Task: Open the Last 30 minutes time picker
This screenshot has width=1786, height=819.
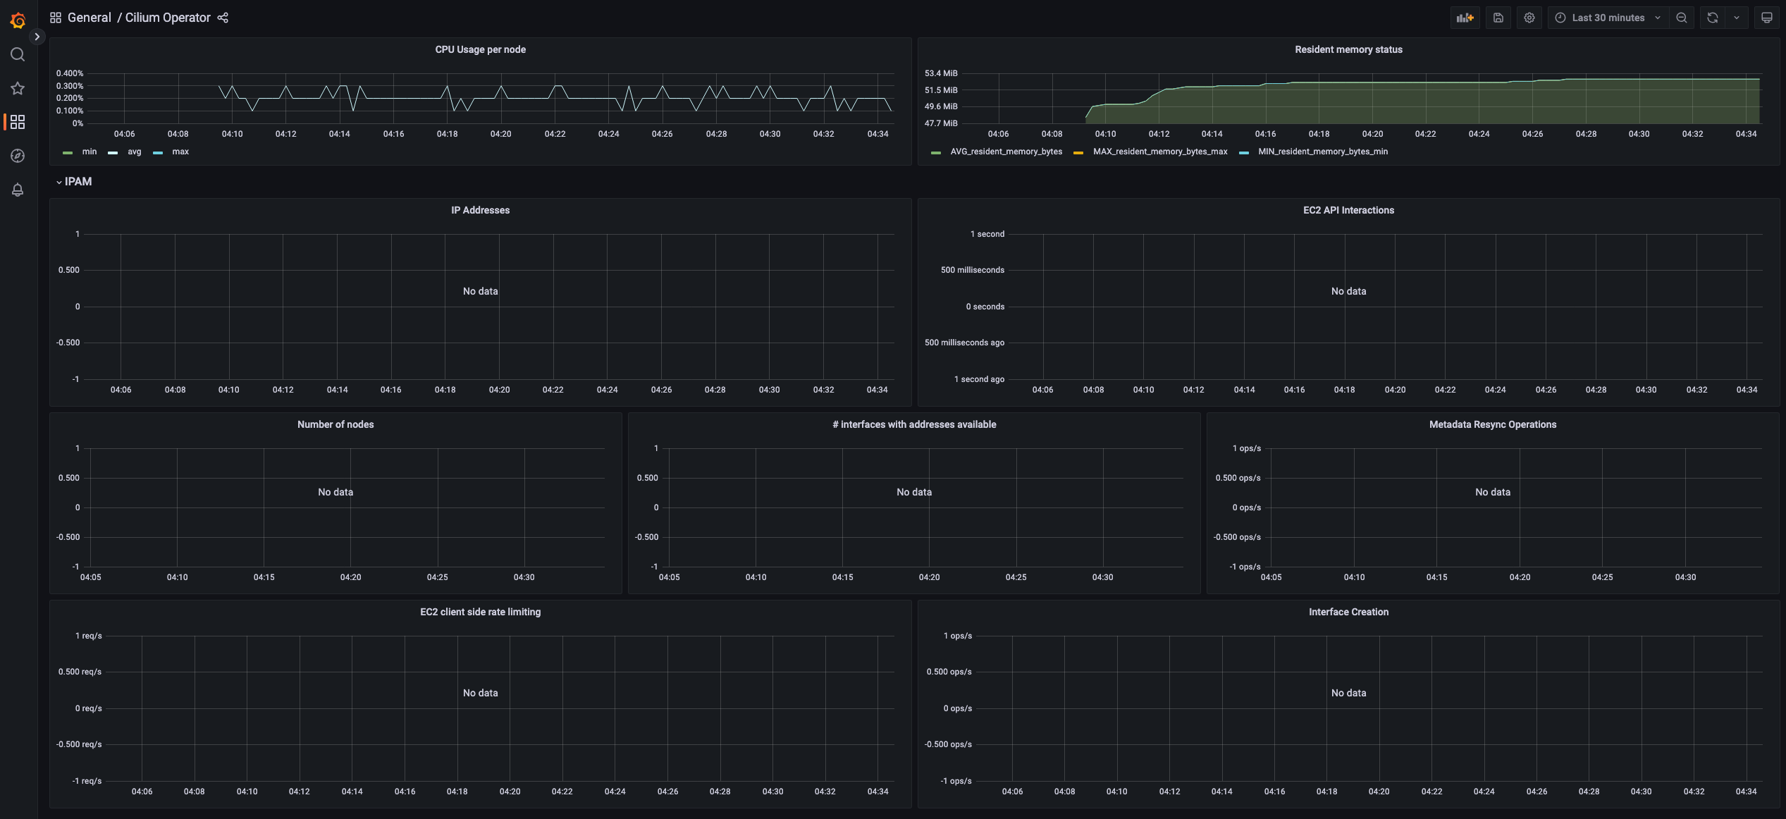Action: pos(1608,18)
